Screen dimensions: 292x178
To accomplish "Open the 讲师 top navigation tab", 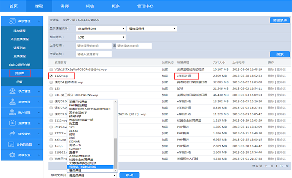I will 65,6.
